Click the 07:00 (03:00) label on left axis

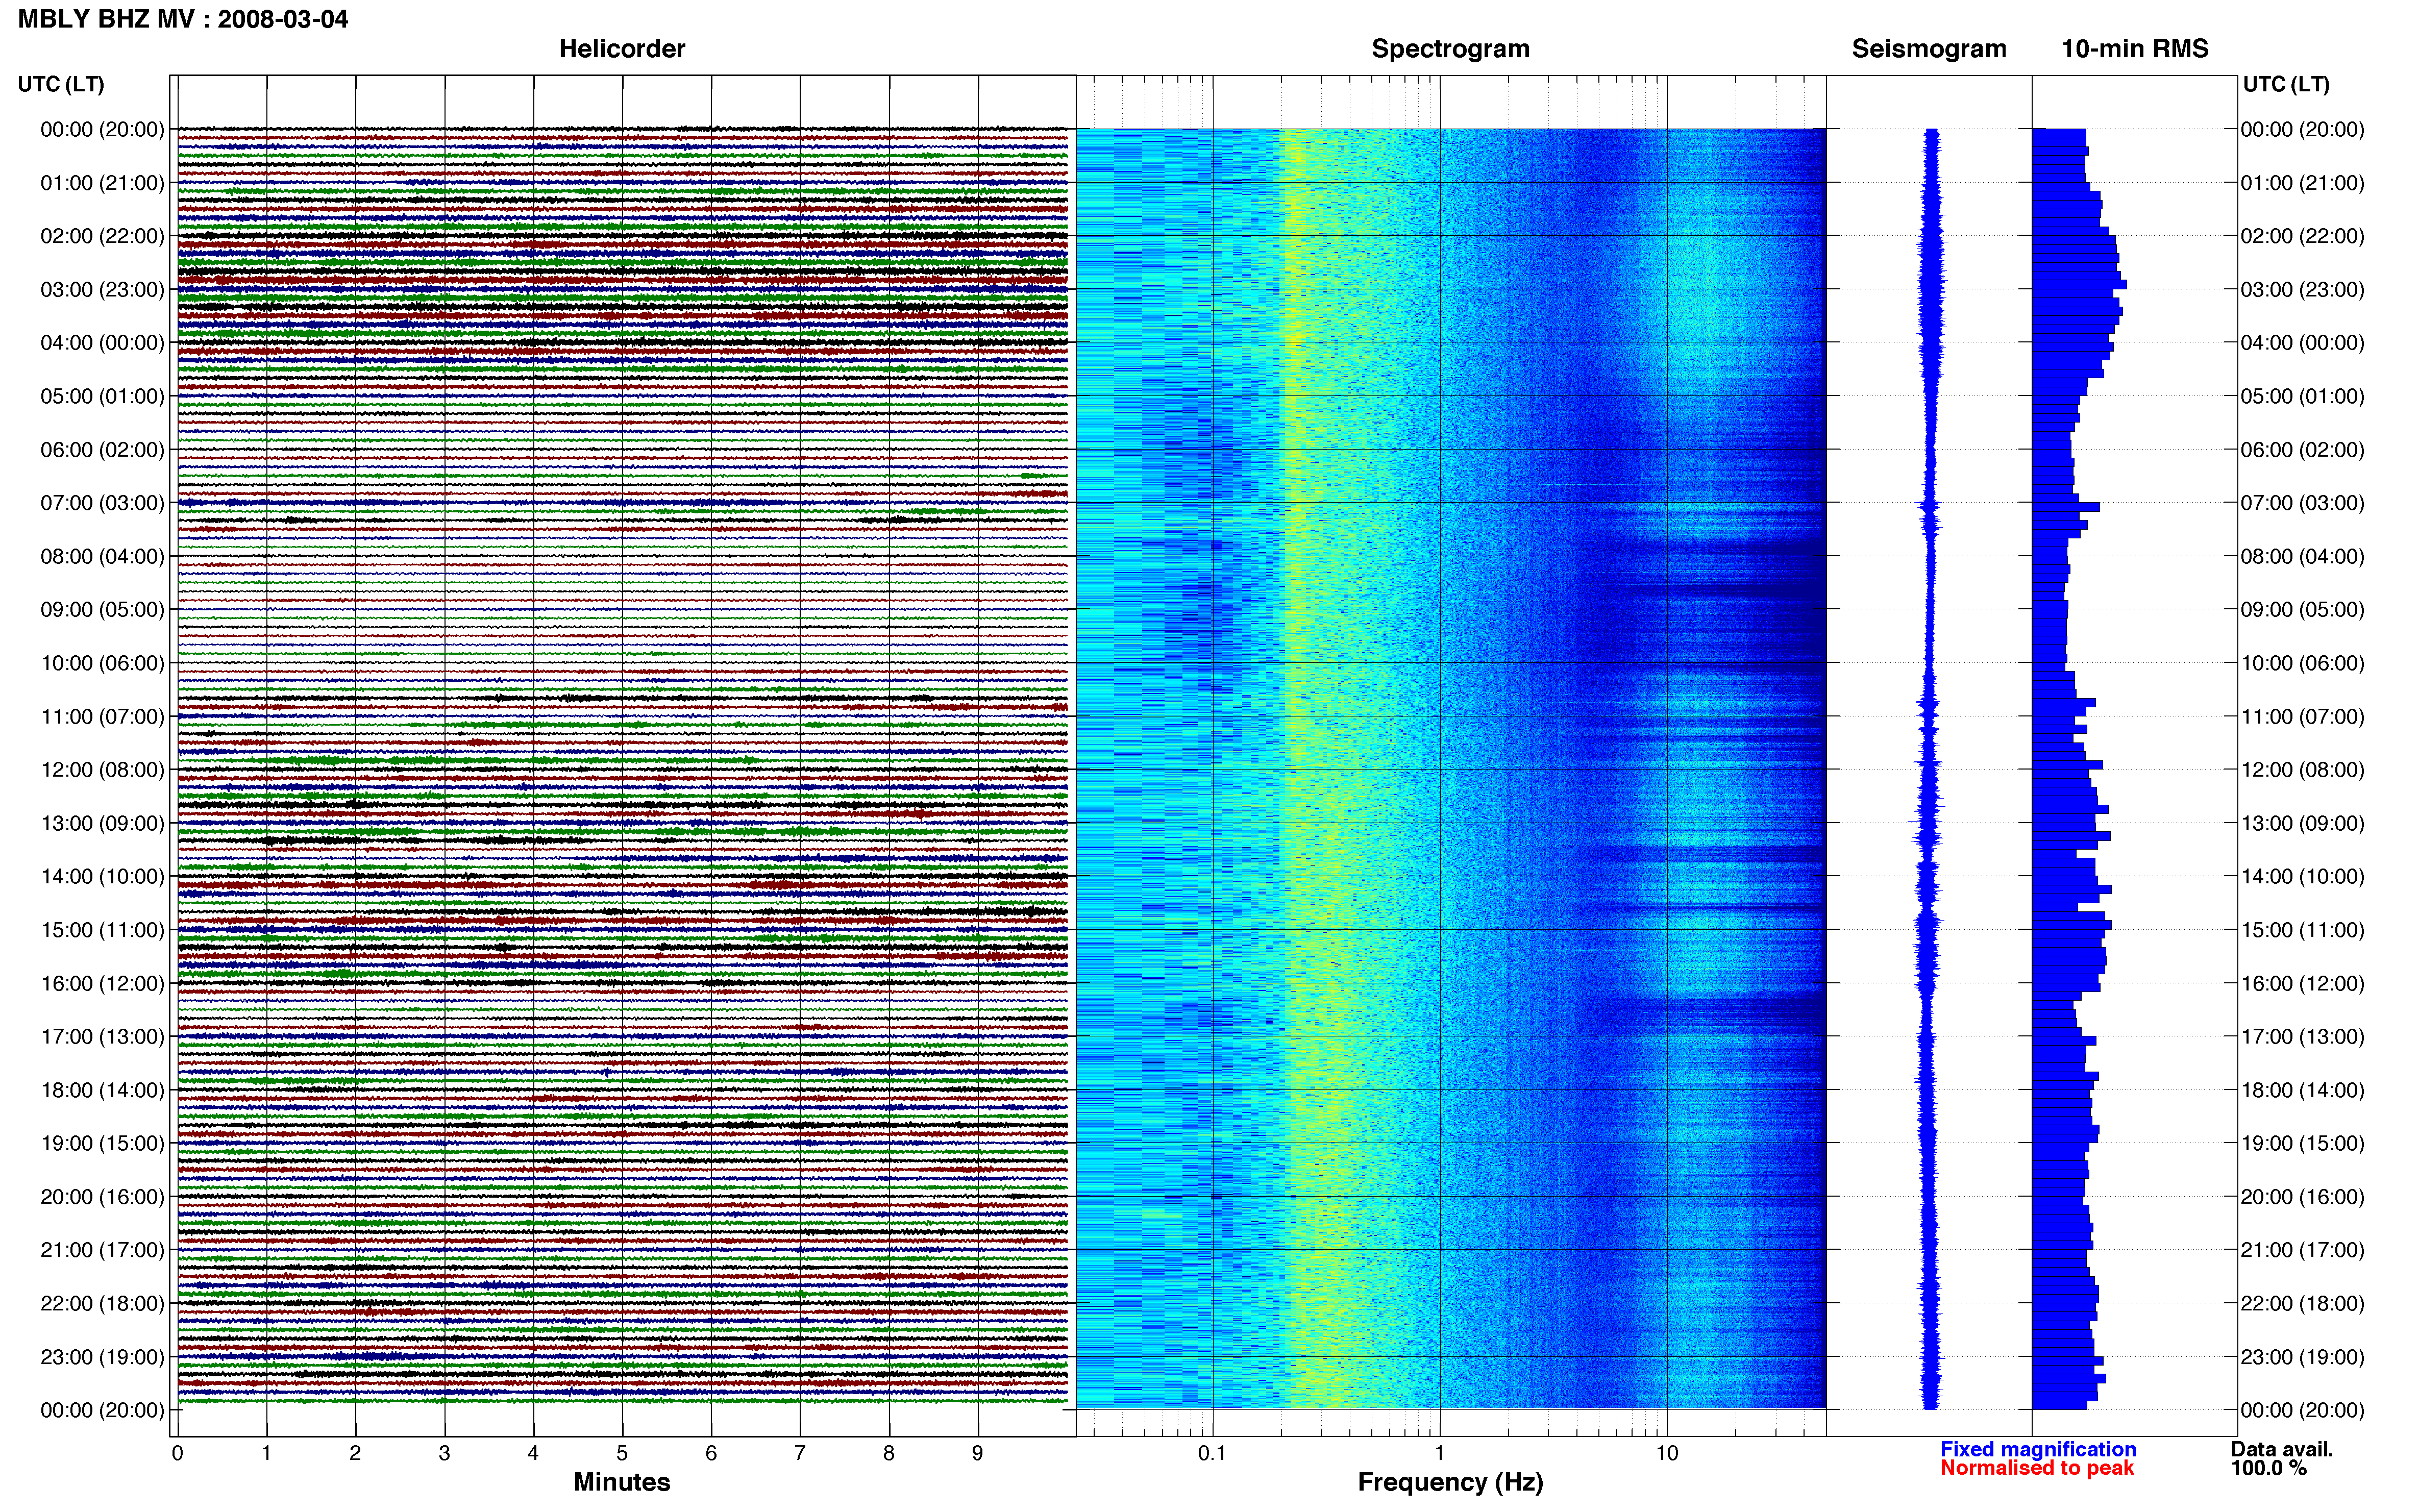pyautogui.click(x=102, y=503)
